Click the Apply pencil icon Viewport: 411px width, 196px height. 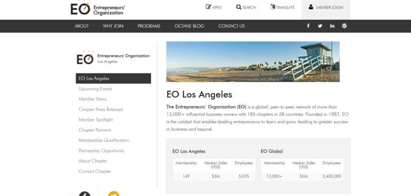coord(208,7)
